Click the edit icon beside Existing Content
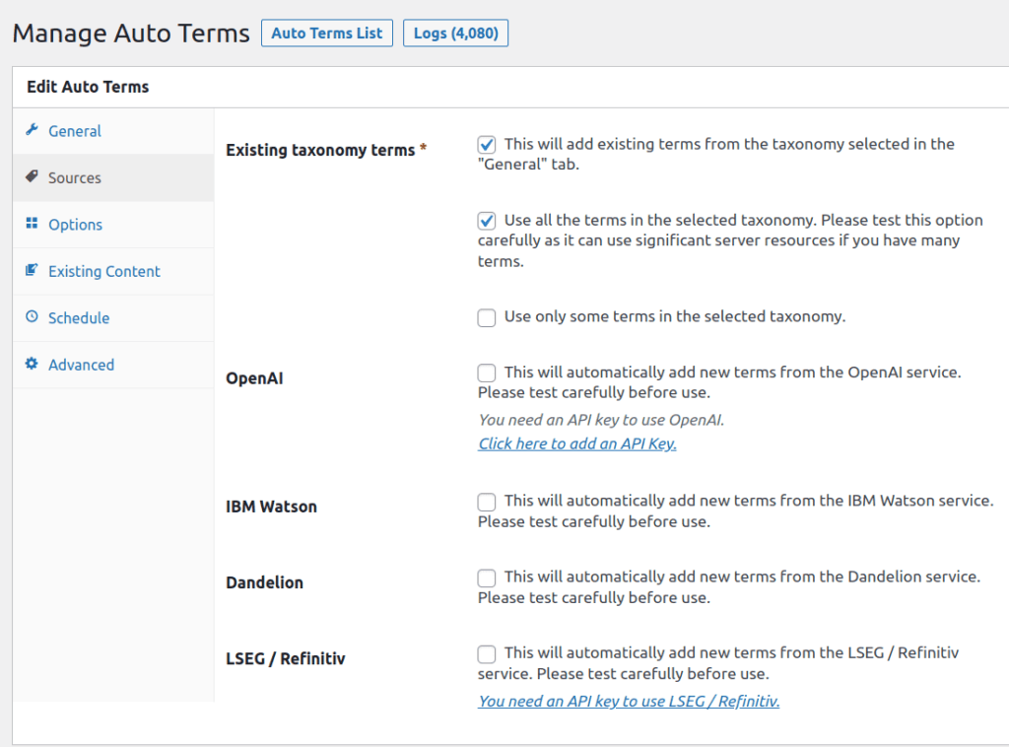1009x747 pixels. tap(32, 270)
